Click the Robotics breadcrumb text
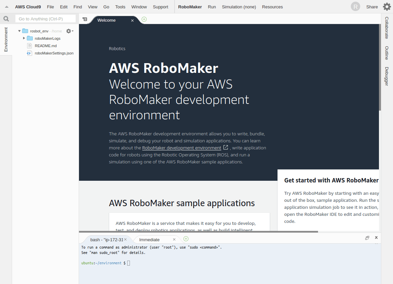This screenshot has height=284, width=393. [117, 48]
